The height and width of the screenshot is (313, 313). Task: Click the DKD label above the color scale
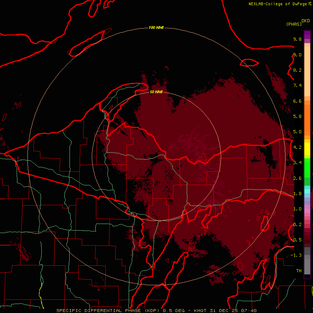coord(306,21)
